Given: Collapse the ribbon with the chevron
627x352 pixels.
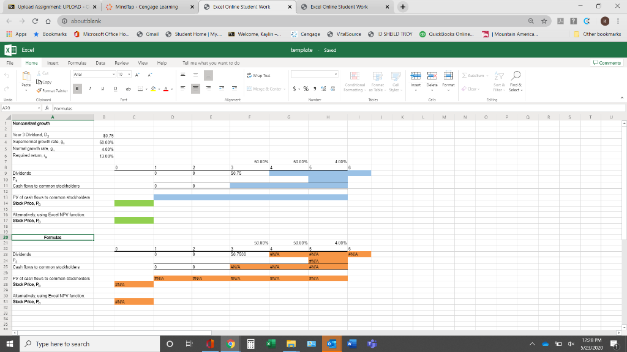Looking at the screenshot, I should pyautogui.click(x=622, y=98).
